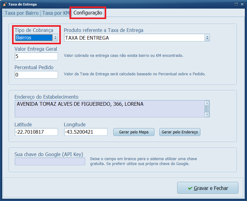Click the Gerar pelo Endereço button
247x201 pixels.
(180, 132)
